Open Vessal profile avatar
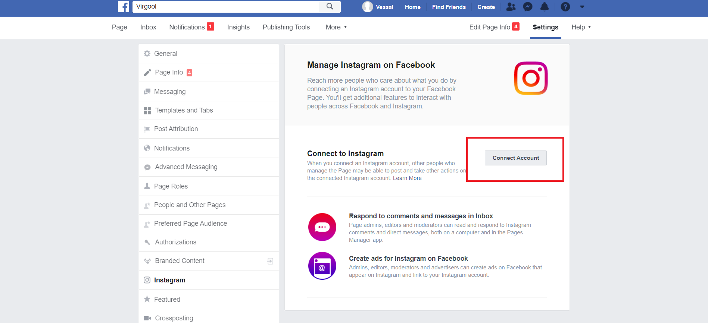Viewport: 708px width, 323px height. click(368, 7)
